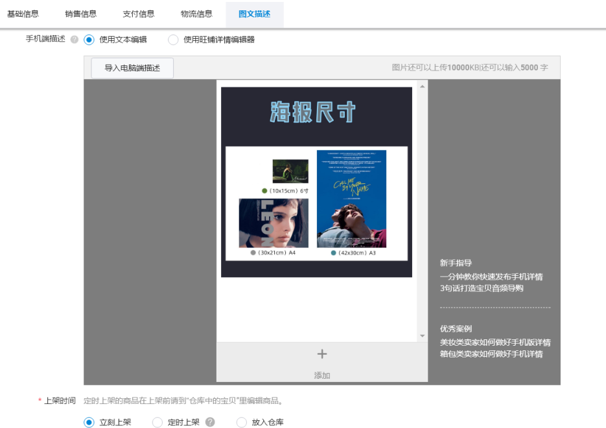The height and width of the screenshot is (428, 606).
Task: Click the upload quota text 图片还可以上传10000KB
Action: (436, 67)
